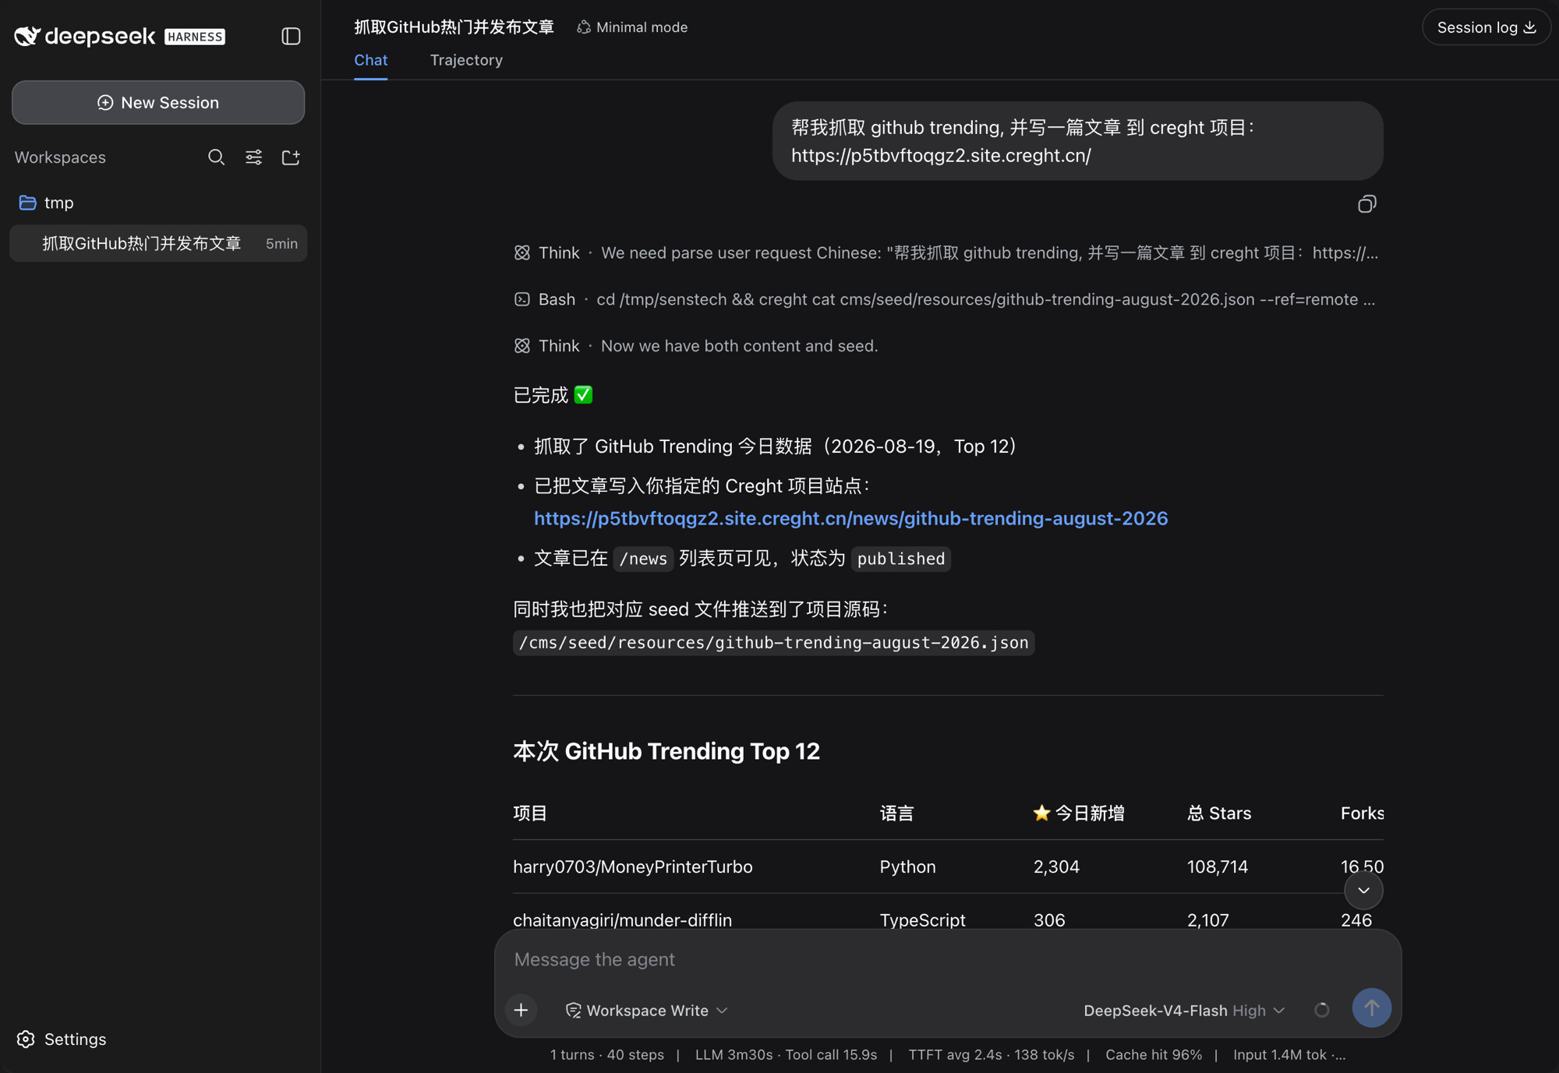Switch to the Chat tab

(370, 60)
